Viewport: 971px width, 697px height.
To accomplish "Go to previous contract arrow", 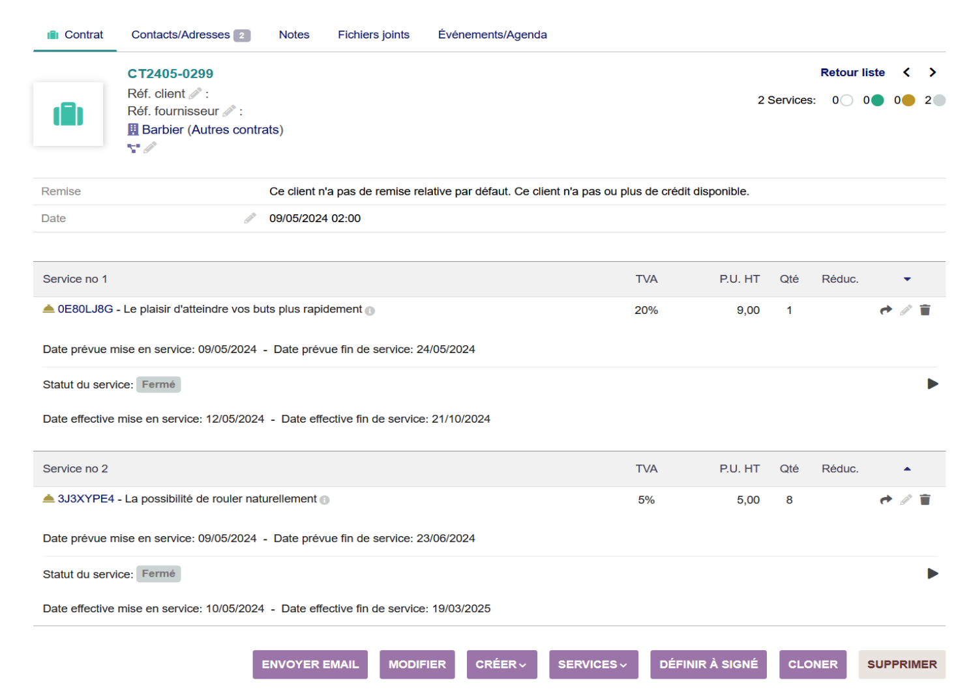I will click(x=906, y=72).
